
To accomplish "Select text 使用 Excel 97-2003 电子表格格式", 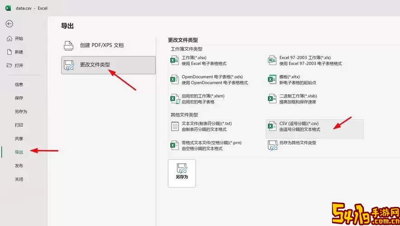I will [x=310, y=64].
